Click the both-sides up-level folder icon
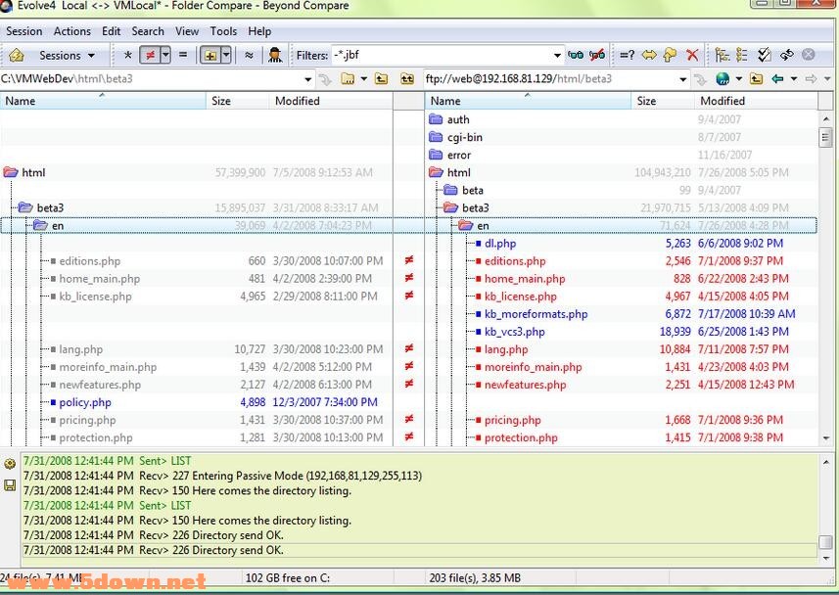The width and height of the screenshot is (839, 595). [407, 79]
